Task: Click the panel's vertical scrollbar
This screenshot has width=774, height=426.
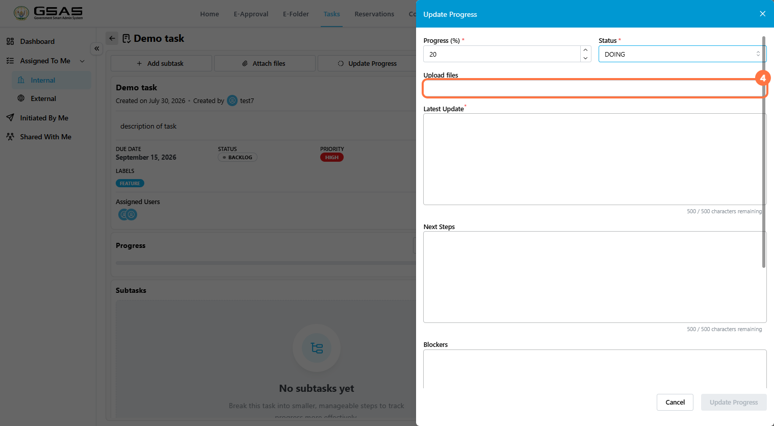Action: click(x=763, y=152)
